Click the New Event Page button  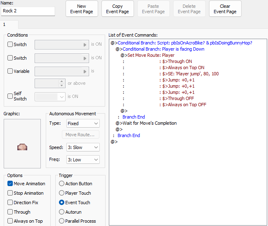(x=82, y=9)
